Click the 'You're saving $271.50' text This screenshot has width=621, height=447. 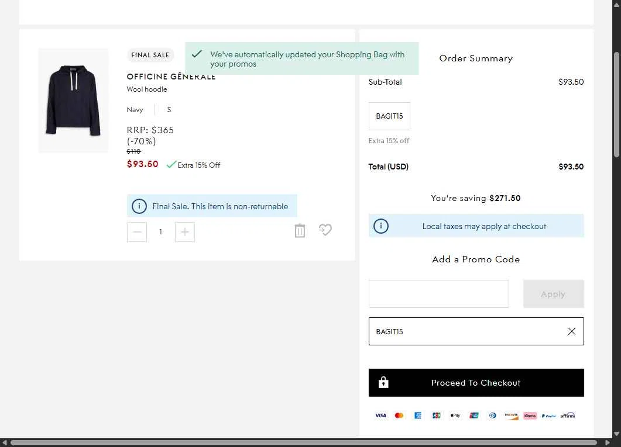[x=476, y=198]
